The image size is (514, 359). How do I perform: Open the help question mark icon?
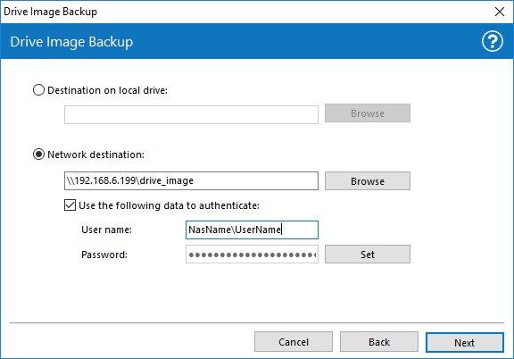(492, 41)
